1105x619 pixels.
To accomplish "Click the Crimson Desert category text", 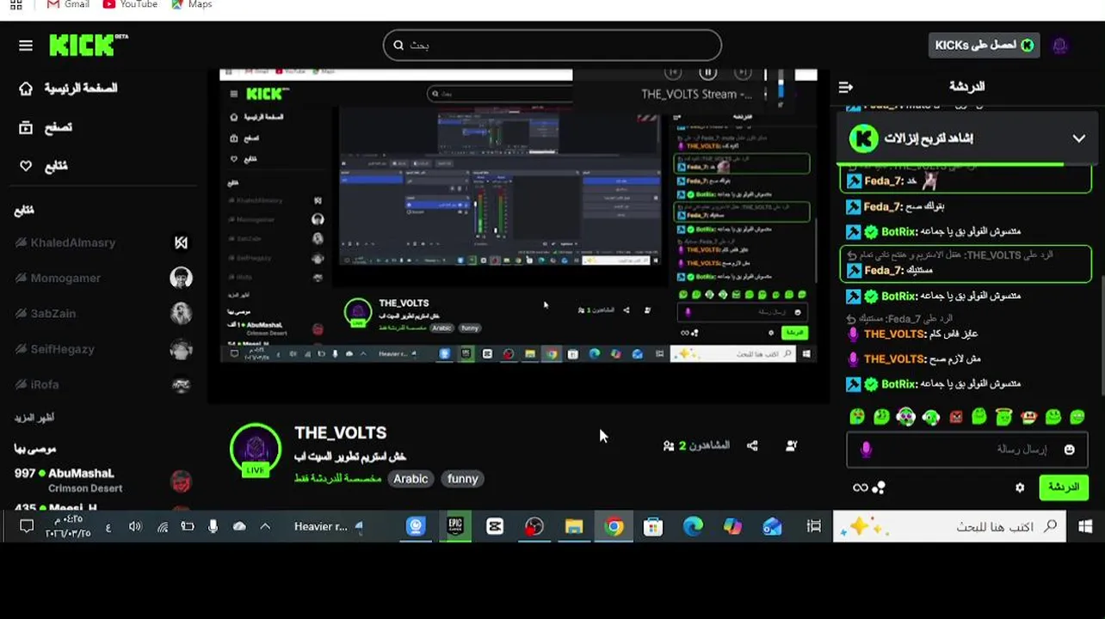I will (x=85, y=488).
